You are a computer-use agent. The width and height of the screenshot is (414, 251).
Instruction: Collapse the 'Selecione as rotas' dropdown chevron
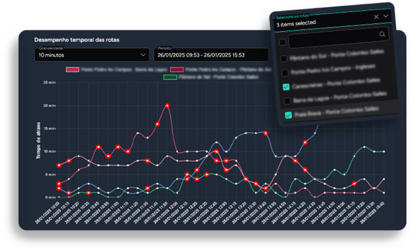(x=386, y=16)
